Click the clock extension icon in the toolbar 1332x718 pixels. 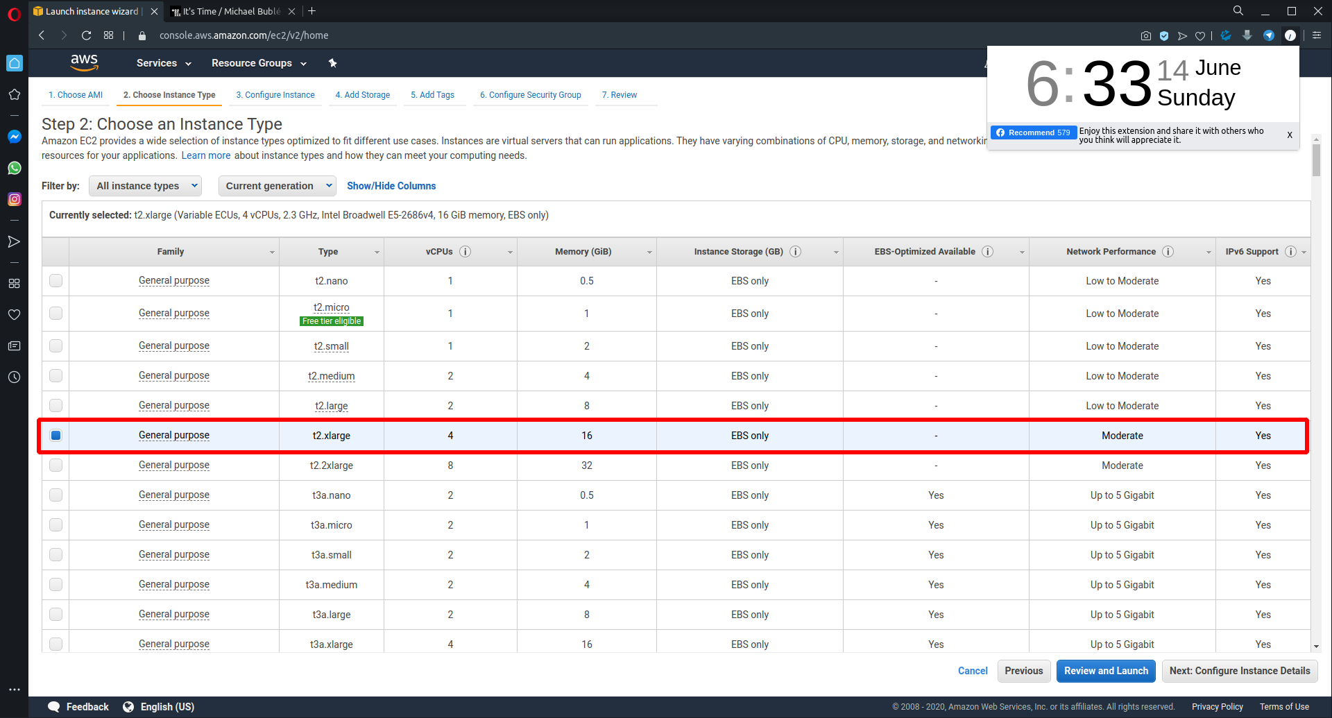pos(1290,35)
